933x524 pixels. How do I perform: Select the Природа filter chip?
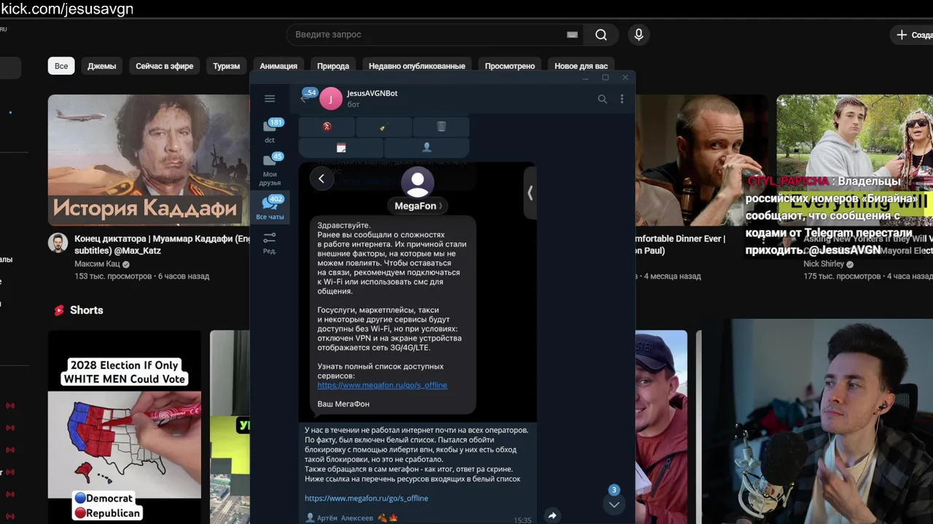(333, 65)
